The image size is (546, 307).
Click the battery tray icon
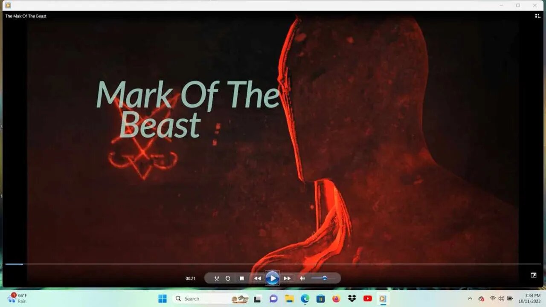[510, 298]
